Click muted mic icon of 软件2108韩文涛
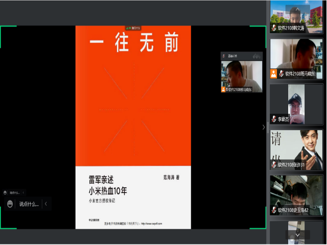The image size is (327, 245). pyautogui.click(x=274, y=28)
